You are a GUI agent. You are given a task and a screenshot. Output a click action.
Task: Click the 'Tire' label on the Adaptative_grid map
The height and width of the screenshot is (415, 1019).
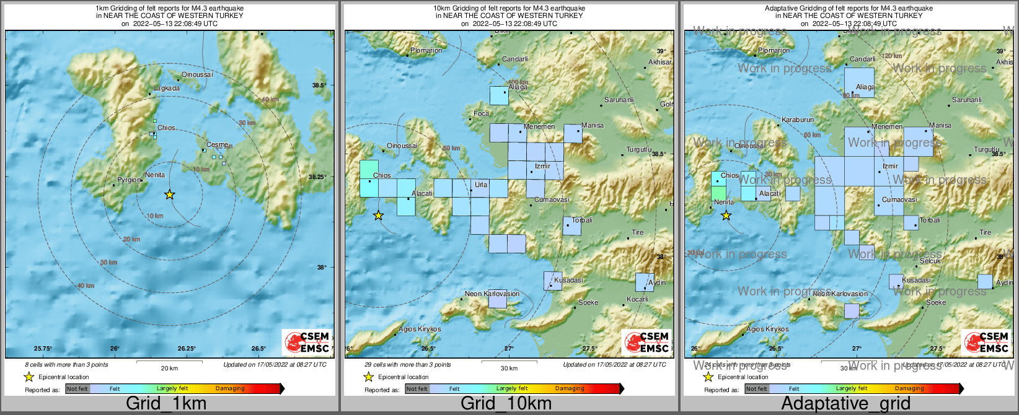pyautogui.click(x=985, y=232)
